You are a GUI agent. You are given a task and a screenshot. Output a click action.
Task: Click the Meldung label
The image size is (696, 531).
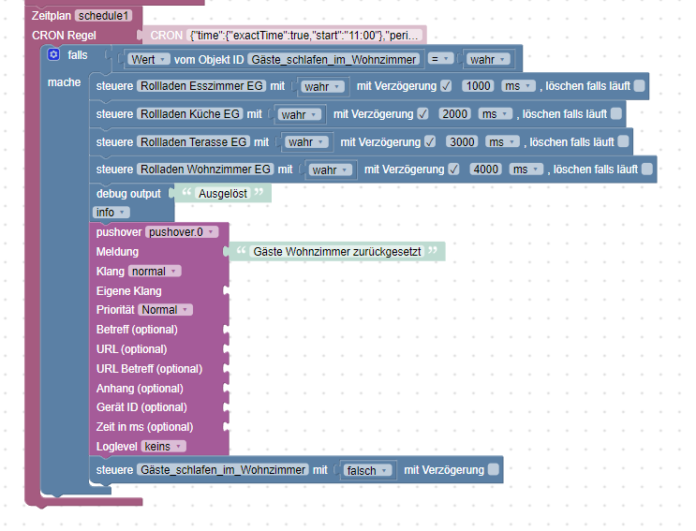[118, 252]
